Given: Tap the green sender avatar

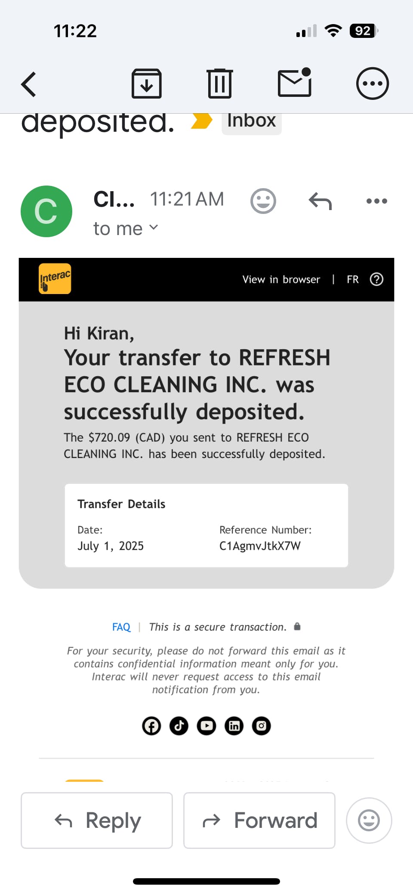Looking at the screenshot, I should coord(46,211).
